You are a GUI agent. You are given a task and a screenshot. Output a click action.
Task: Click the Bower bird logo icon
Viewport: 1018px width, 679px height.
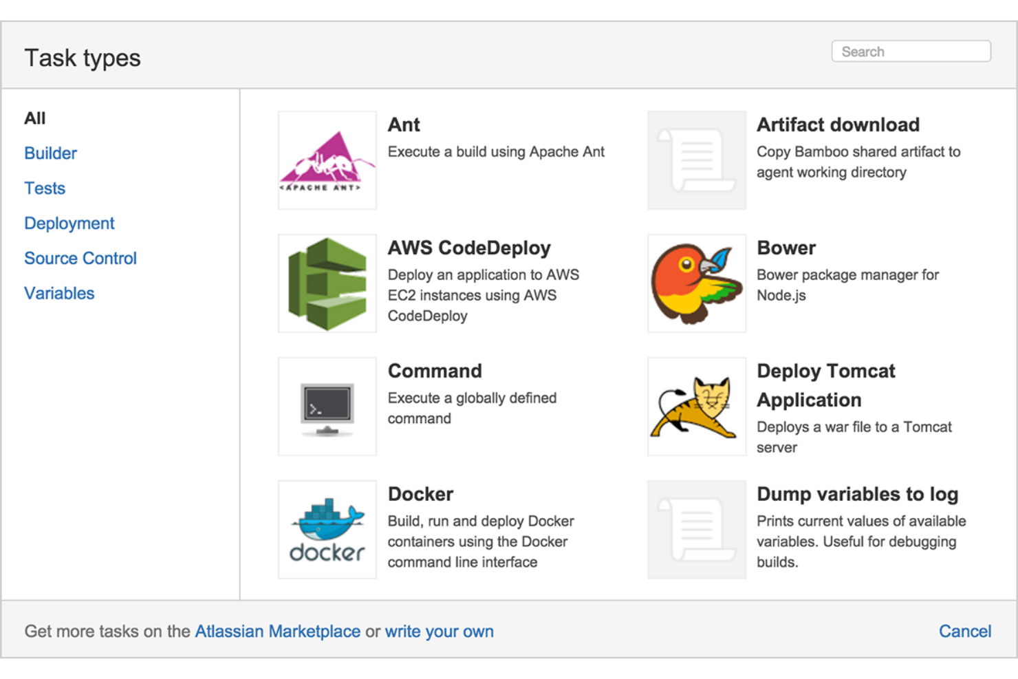coord(696,283)
